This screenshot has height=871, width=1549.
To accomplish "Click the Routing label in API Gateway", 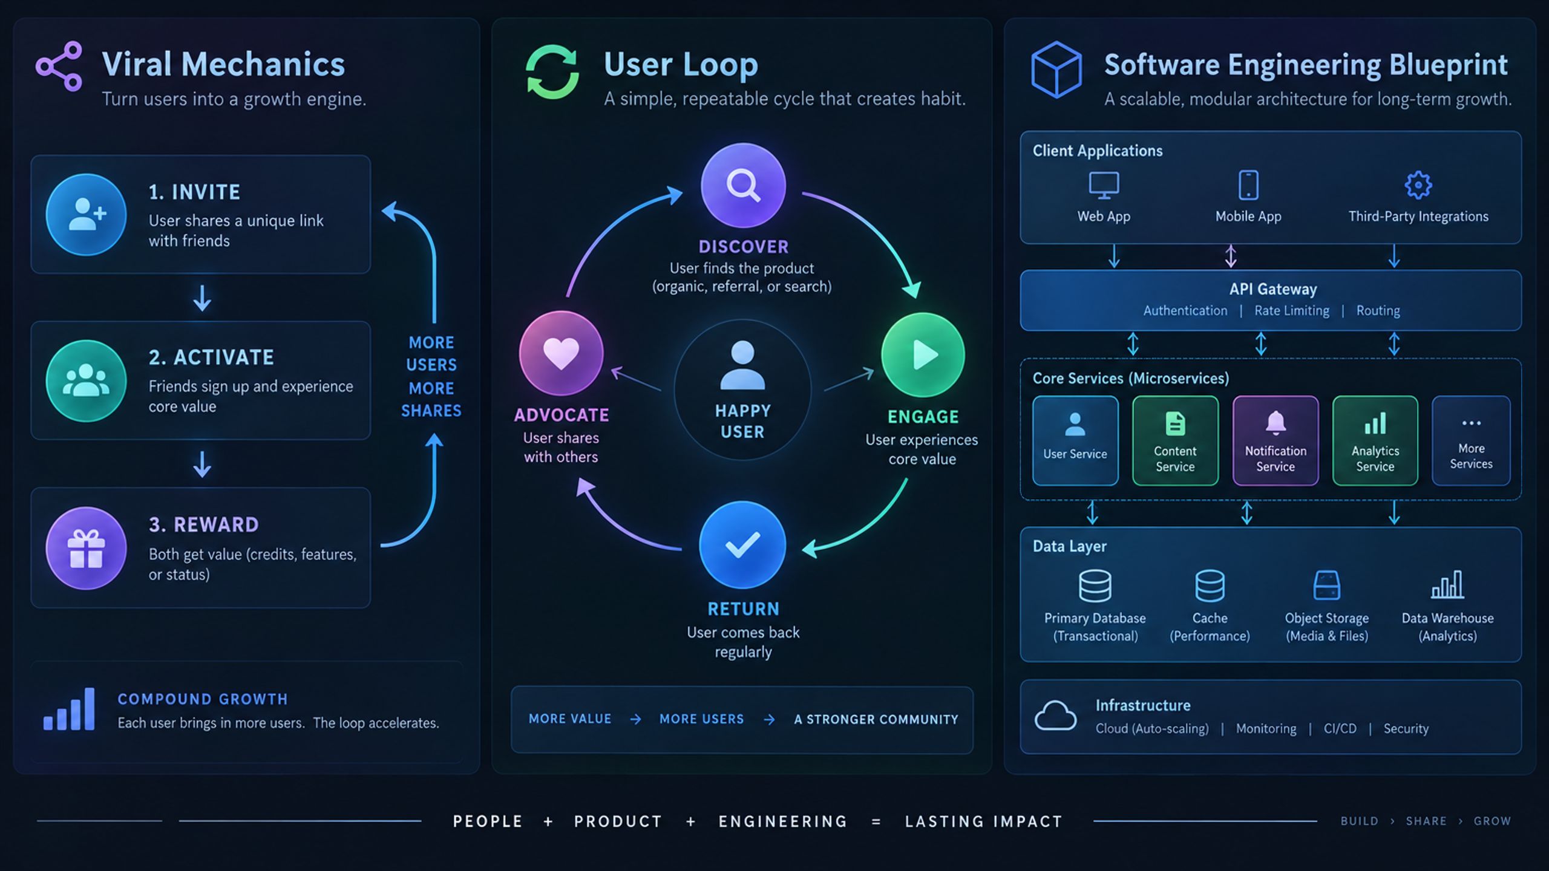I will [x=1378, y=310].
